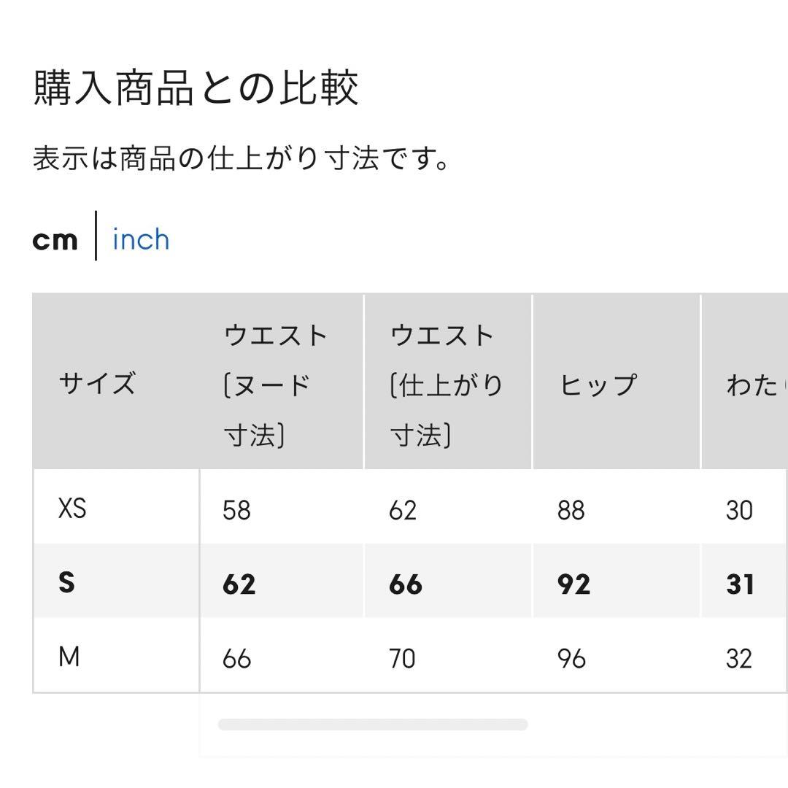Click M hip value 96

[571, 659]
